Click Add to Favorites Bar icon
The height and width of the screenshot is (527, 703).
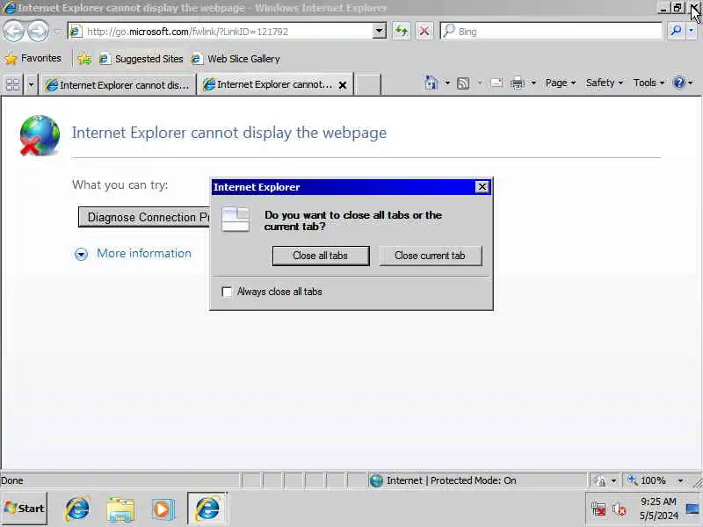point(84,59)
